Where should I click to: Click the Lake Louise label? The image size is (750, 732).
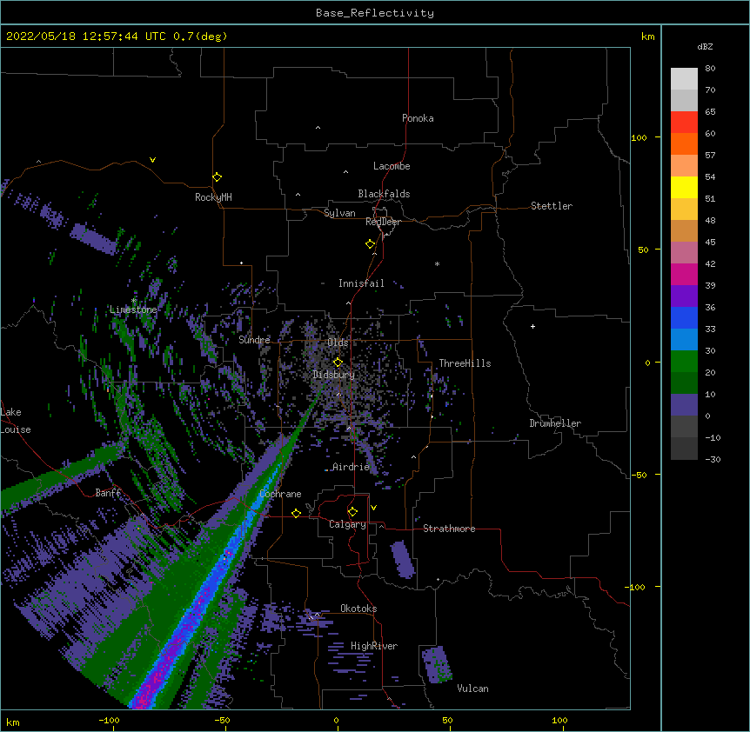tap(16, 421)
